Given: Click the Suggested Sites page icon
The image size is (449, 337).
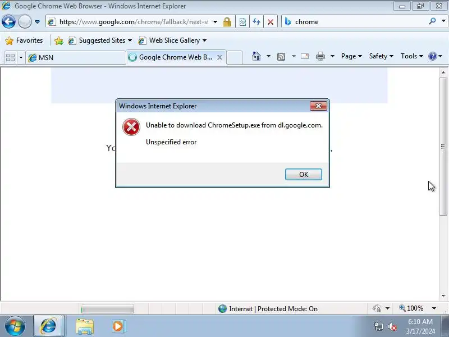Looking at the screenshot, I should (72, 40).
